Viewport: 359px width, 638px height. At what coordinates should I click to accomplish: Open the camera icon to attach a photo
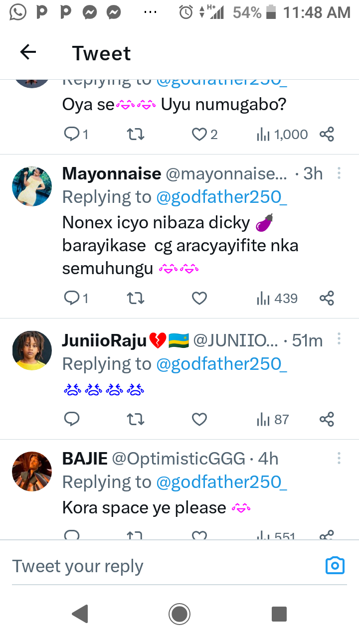tap(335, 565)
